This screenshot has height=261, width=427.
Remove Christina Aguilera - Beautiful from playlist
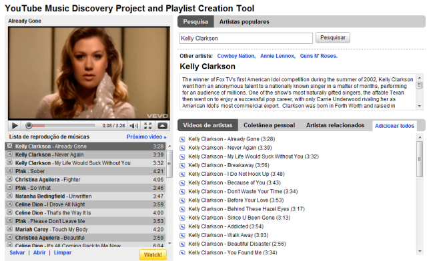click(x=9, y=237)
